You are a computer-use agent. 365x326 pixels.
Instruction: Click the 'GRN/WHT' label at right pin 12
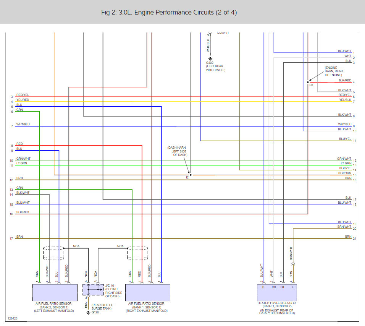coord(344,159)
